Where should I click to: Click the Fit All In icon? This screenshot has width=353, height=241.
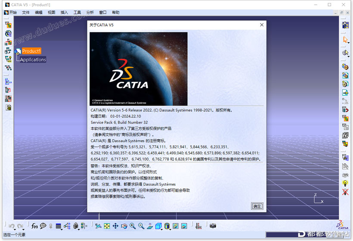tap(107, 226)
